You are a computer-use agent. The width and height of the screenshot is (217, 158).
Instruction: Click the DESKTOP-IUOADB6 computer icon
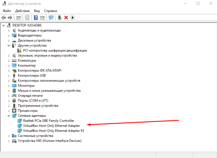9,25
